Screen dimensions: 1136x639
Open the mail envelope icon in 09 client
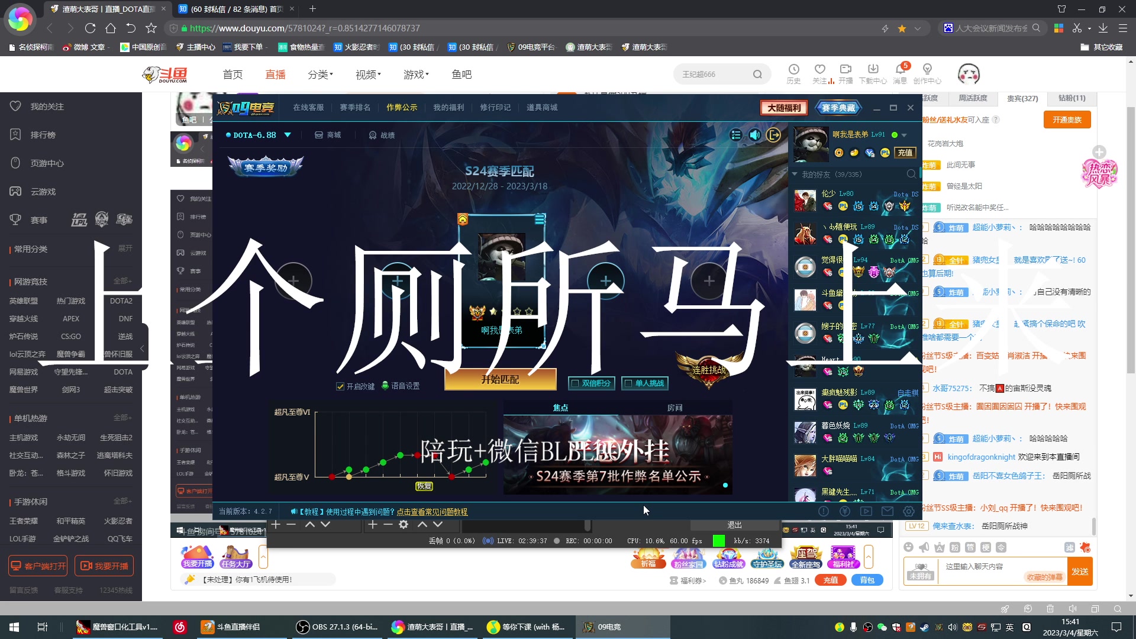click(887, 511)
